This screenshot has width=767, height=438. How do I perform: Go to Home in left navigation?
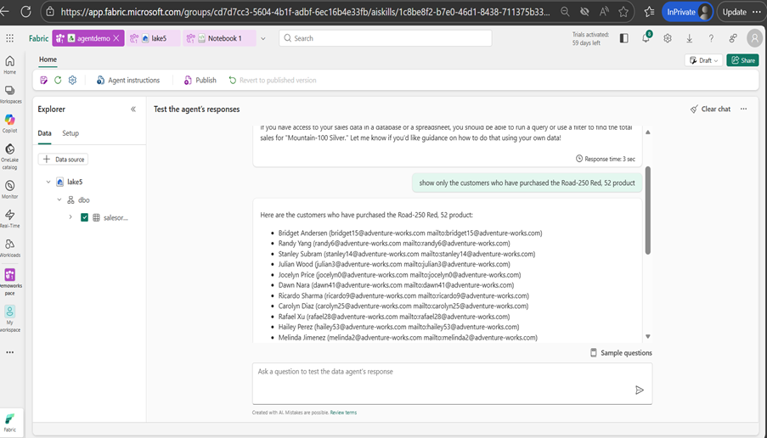pos(10,65)
